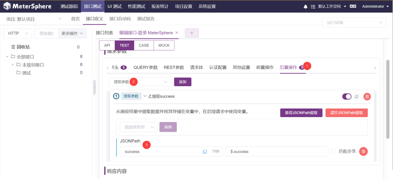The image size is (393, 179).
Task: Open the notifications bell
Action: [x=306, y=7]
